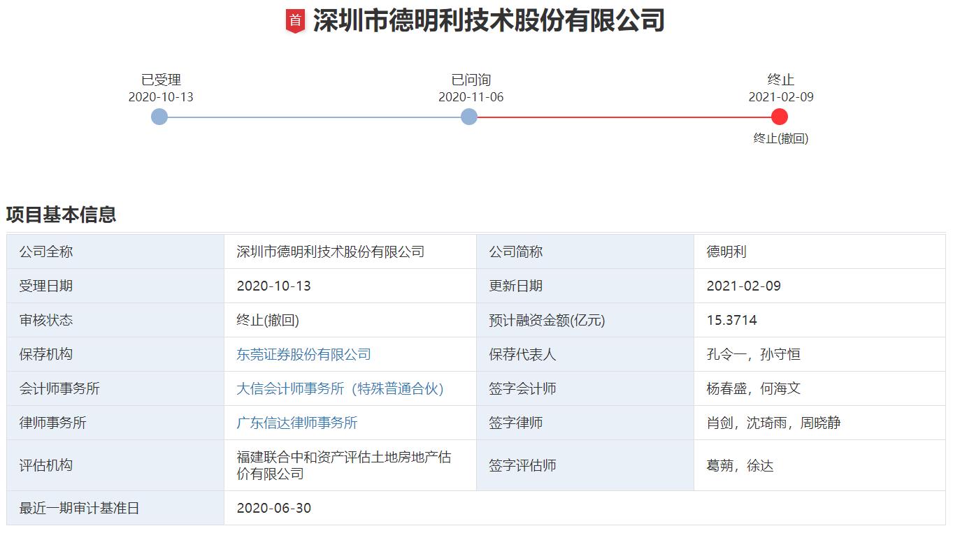Click the 保荐机构 label cell
The image size is (953, 533).
coord(115,354)
